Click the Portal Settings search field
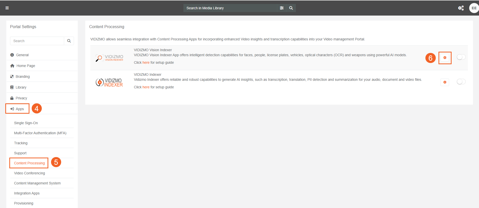Viewport: 479px width, 208px height. tap(37, 41)
